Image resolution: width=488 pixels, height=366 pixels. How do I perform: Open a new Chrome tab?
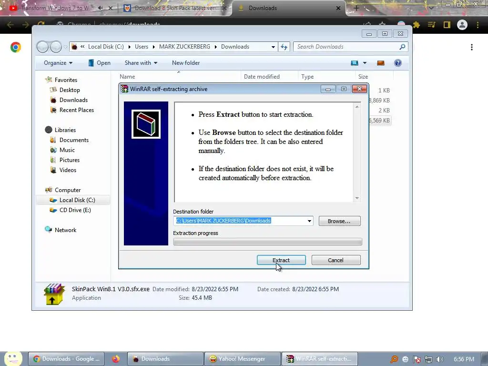[356, 9]
